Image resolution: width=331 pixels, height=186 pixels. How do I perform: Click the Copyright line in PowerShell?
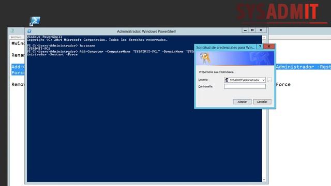tap(97, 40)
